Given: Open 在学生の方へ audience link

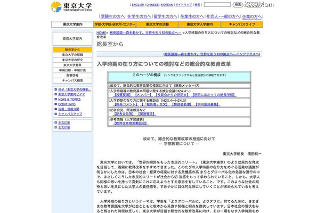Looking at the screenshot, I should (139, 17).
